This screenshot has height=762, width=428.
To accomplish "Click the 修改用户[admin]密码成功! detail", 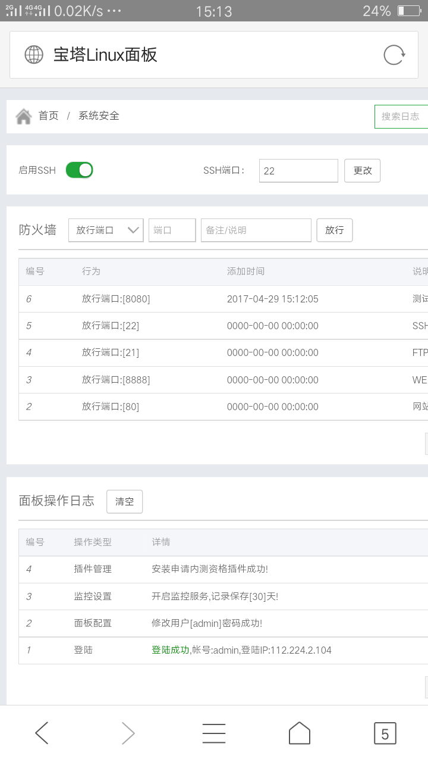I will click(x=207, y=623).
